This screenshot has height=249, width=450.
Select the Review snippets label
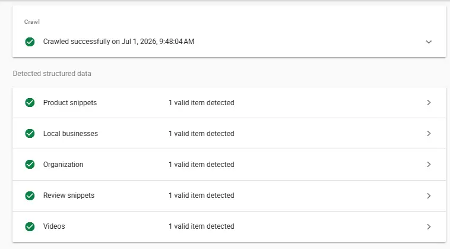coord(69,196)
